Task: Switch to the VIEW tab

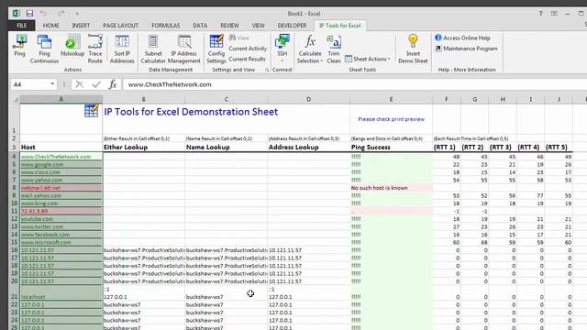Action: click(x=258, y=26)
